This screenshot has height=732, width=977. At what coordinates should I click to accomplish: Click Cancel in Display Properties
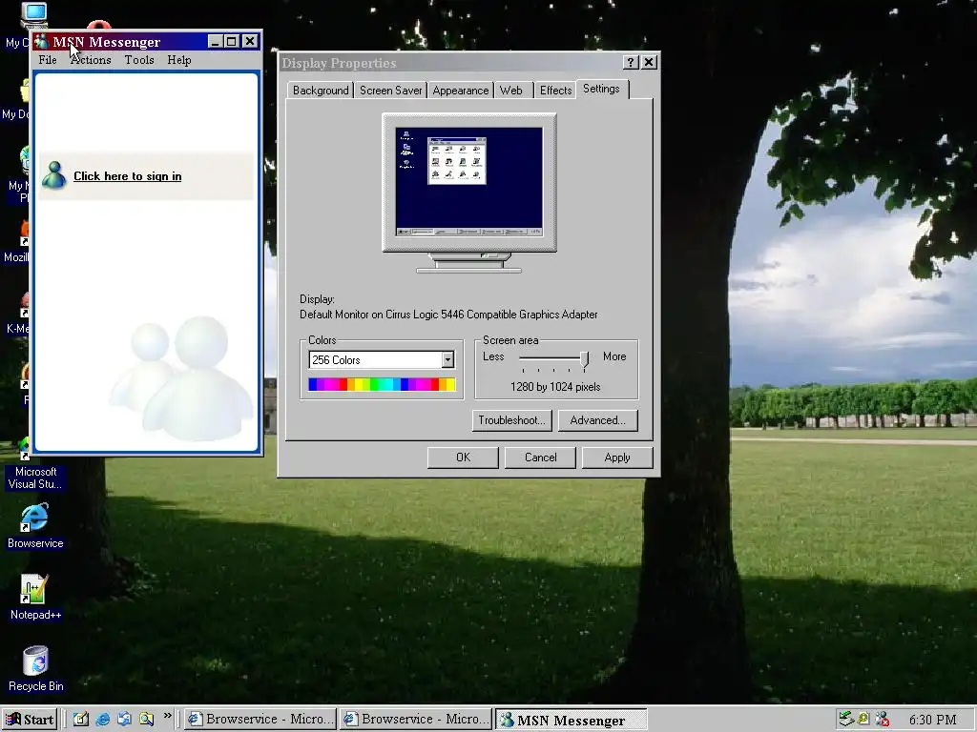[540, 457]
